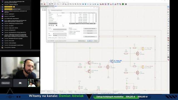Open the Pomoc menu
This screenshot has width=178, height=100.
click(x=68, y=2)
